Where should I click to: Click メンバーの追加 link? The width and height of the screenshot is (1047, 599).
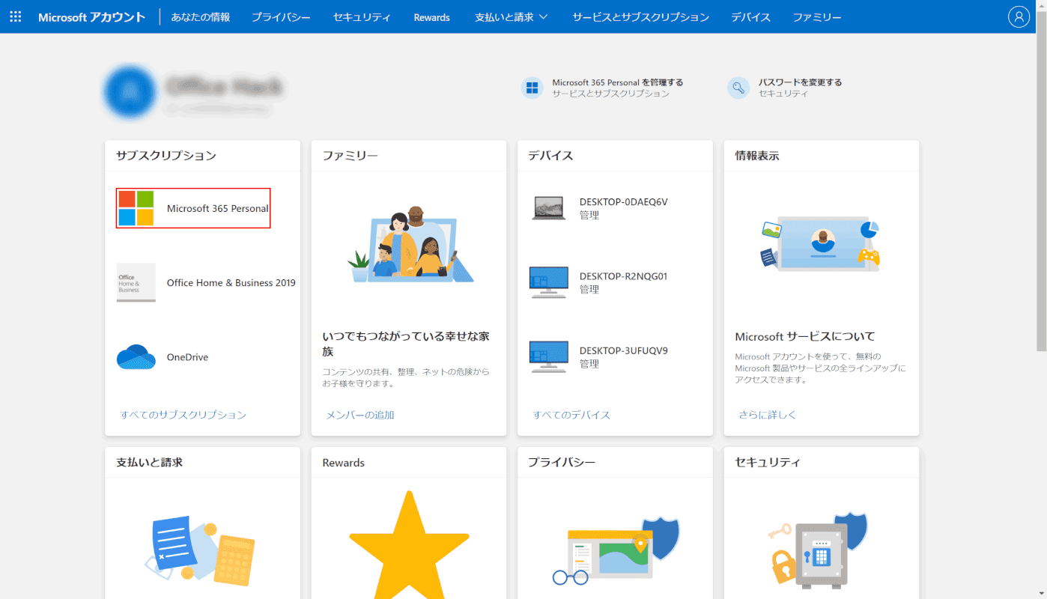pyautogui.click(x=360, y=415)
